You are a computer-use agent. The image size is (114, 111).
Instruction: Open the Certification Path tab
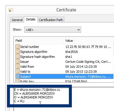[51, 20]
